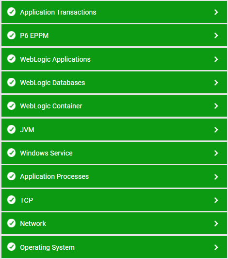
Task: Click the green check icon for WebLogic Databases
Action: click(x=11, y=82)
